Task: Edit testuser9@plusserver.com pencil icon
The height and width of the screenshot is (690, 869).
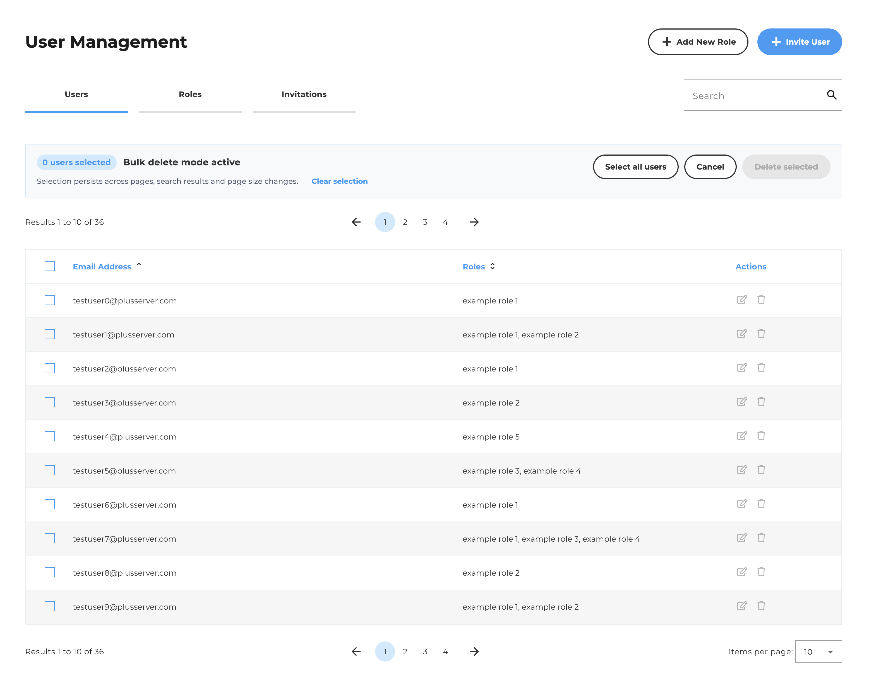Action: pos(742,606)
